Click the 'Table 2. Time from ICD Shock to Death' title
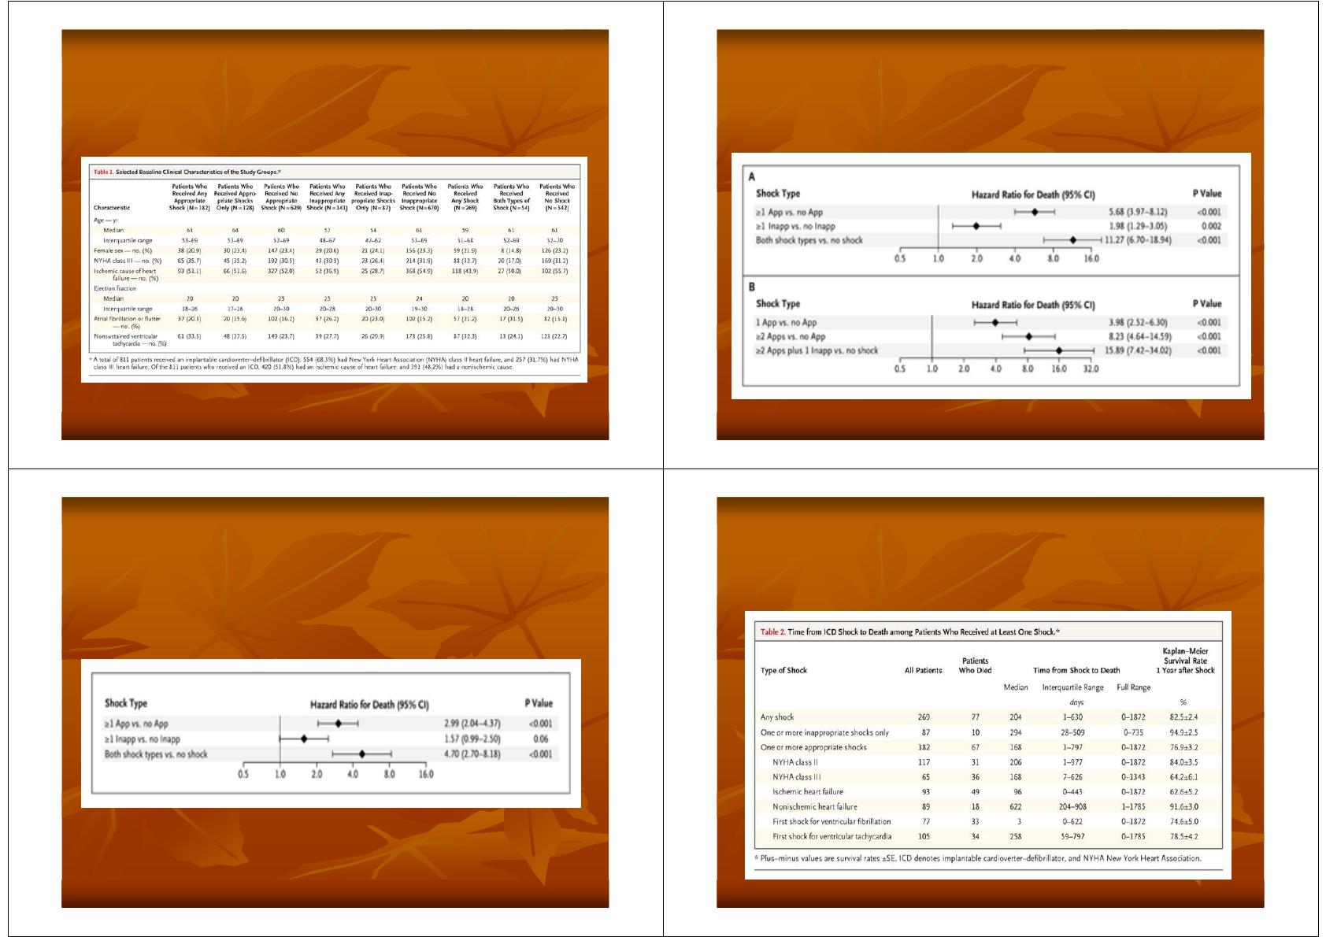The width and height of the screenshot is (1326, 937). tap(910, 631)
